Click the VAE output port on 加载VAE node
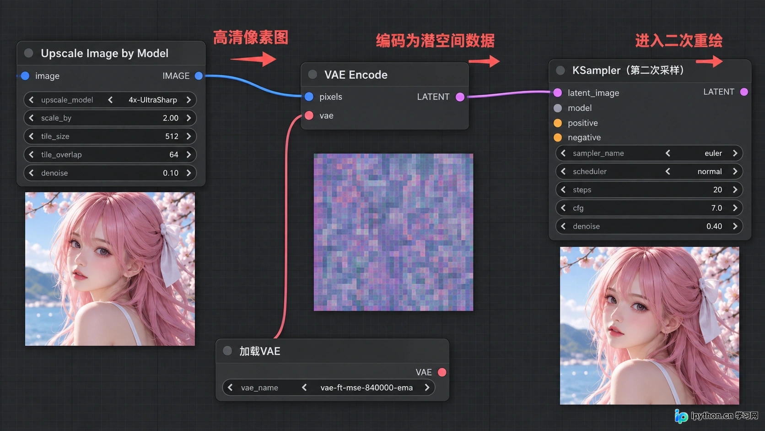 (x=442, y=372)
